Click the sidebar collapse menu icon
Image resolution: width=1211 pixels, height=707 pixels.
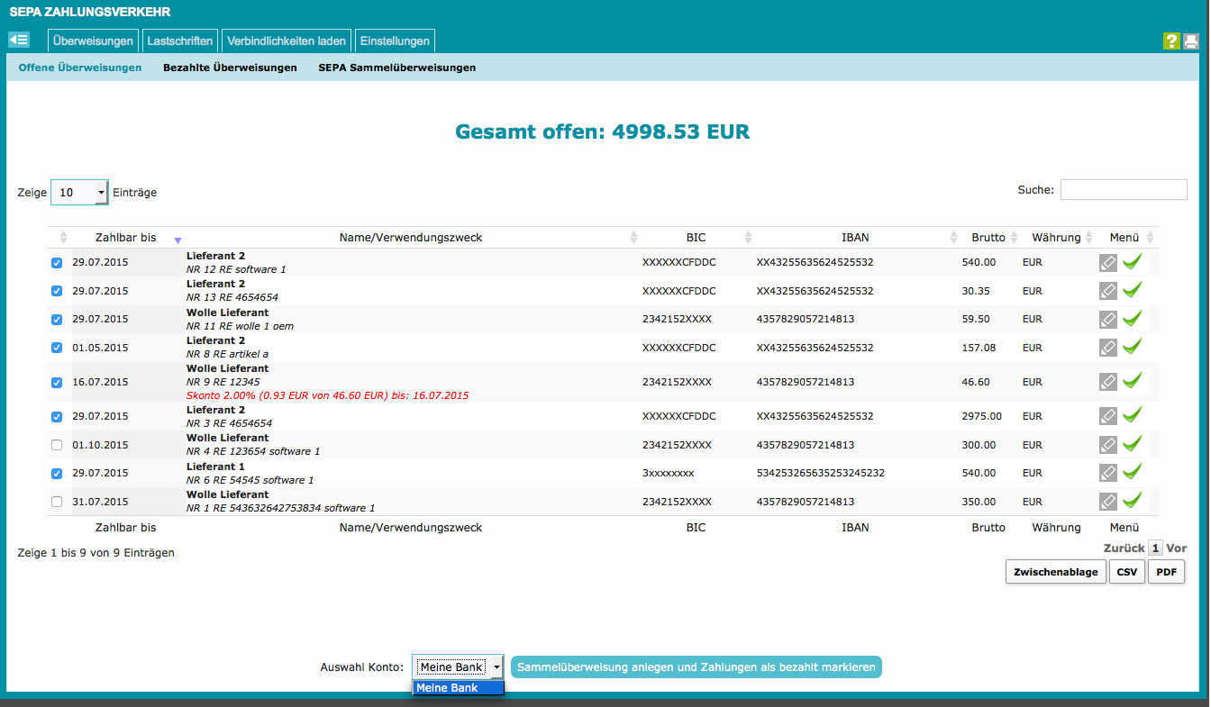tap(19, 40)
